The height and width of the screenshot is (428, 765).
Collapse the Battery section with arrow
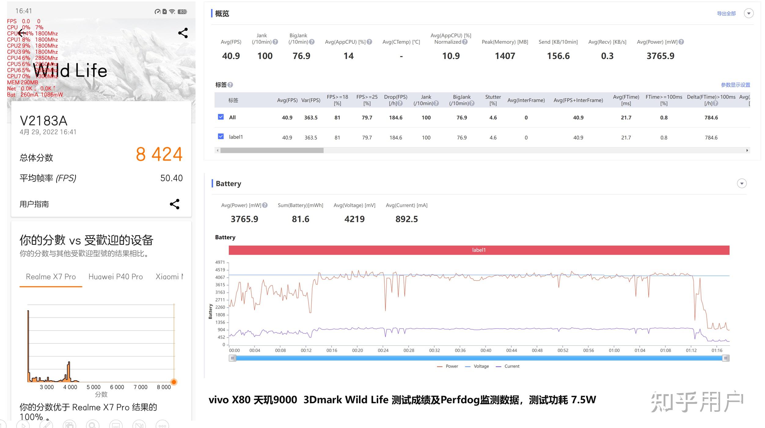[742, 183]
